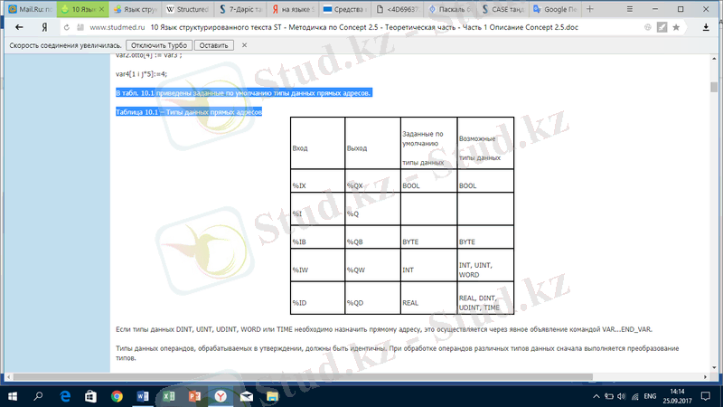Switch to the Mail.Ru tab

click(x=31, y=9)
